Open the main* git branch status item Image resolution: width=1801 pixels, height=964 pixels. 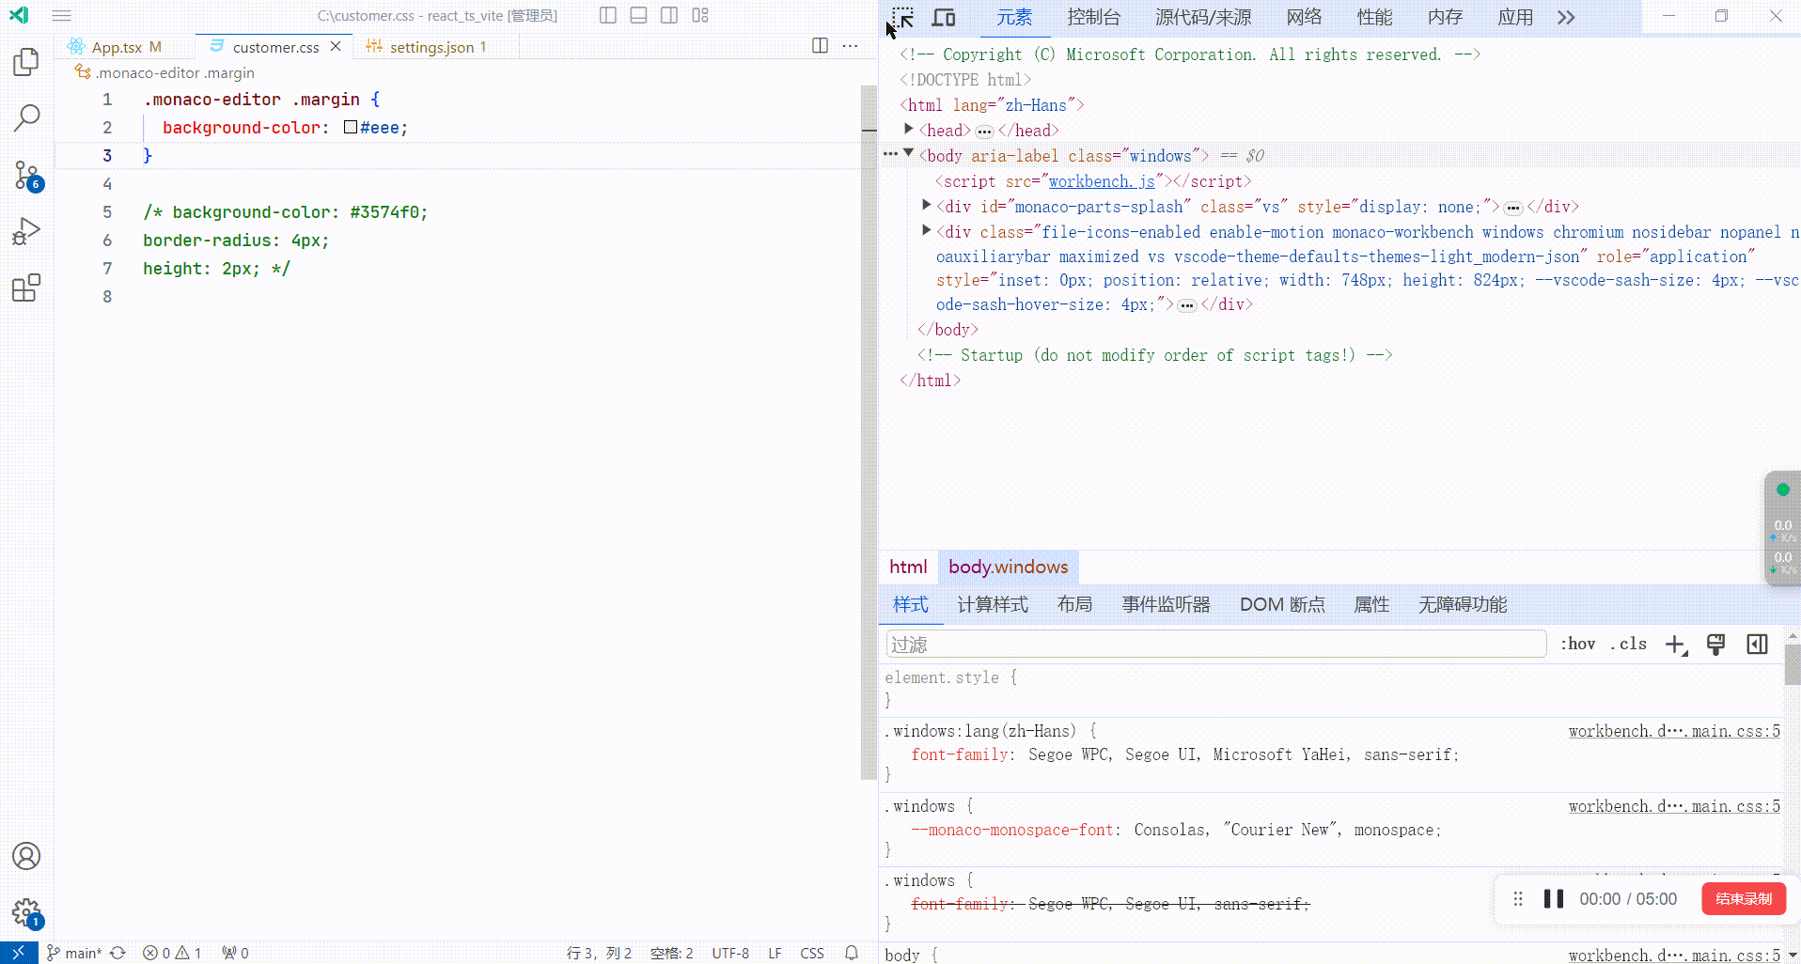click(75, 953)
